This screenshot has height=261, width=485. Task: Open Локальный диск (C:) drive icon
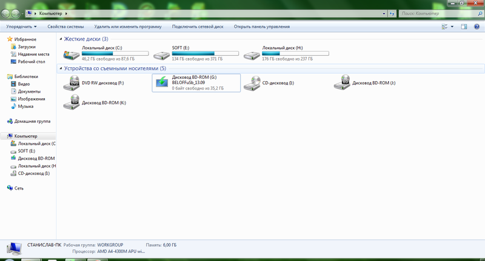[x=72, y=55]
